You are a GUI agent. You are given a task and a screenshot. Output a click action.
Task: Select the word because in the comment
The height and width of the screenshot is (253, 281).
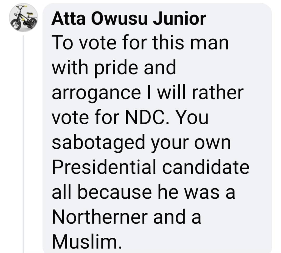coord(115,192)
